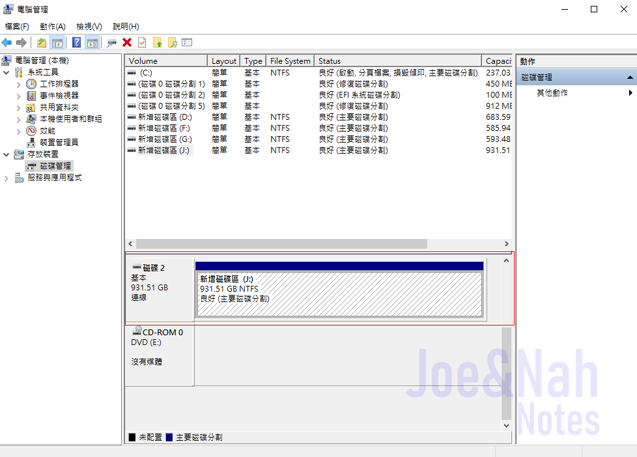
Task: Collapse the 系統工具 node
Action: coord(6,73)
